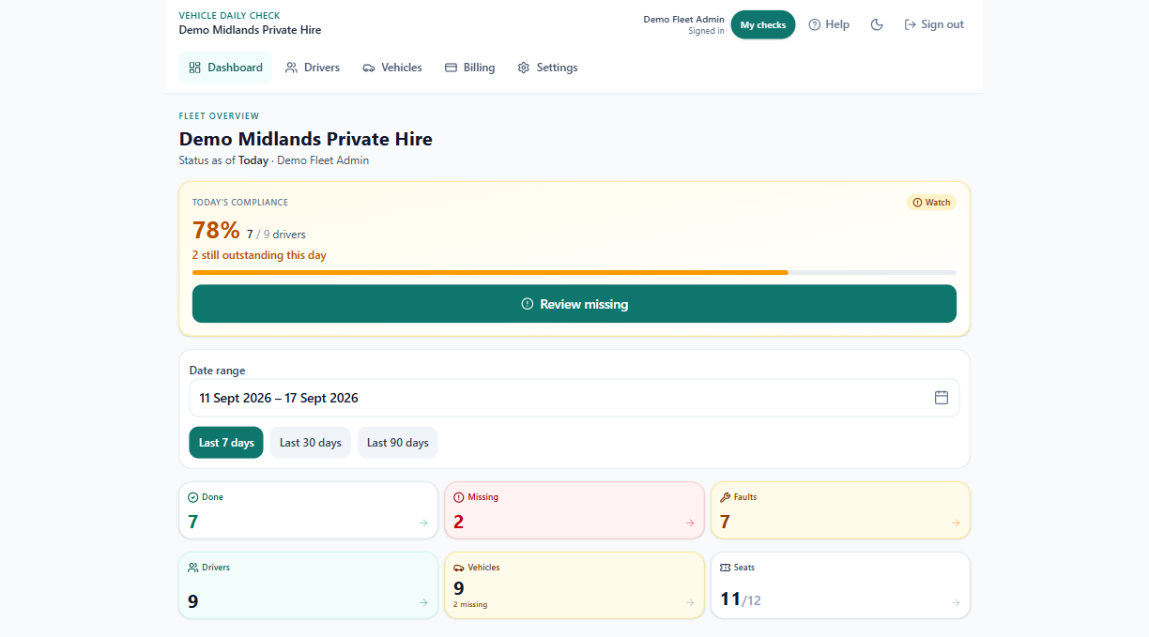The image size is (1149, 637).
Task: Open the Dashboard tab
Action: pyautogui.click(x=225, y=68)
